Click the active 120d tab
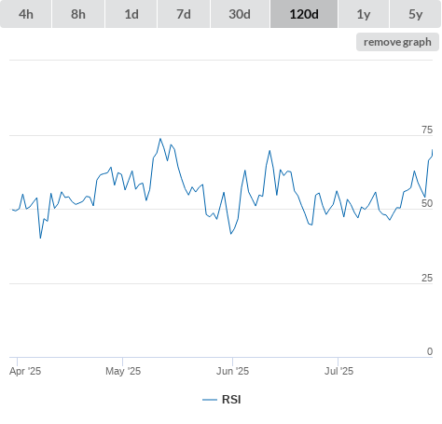Viewport: 442px width, 424px height. click(x=304, y=14)
